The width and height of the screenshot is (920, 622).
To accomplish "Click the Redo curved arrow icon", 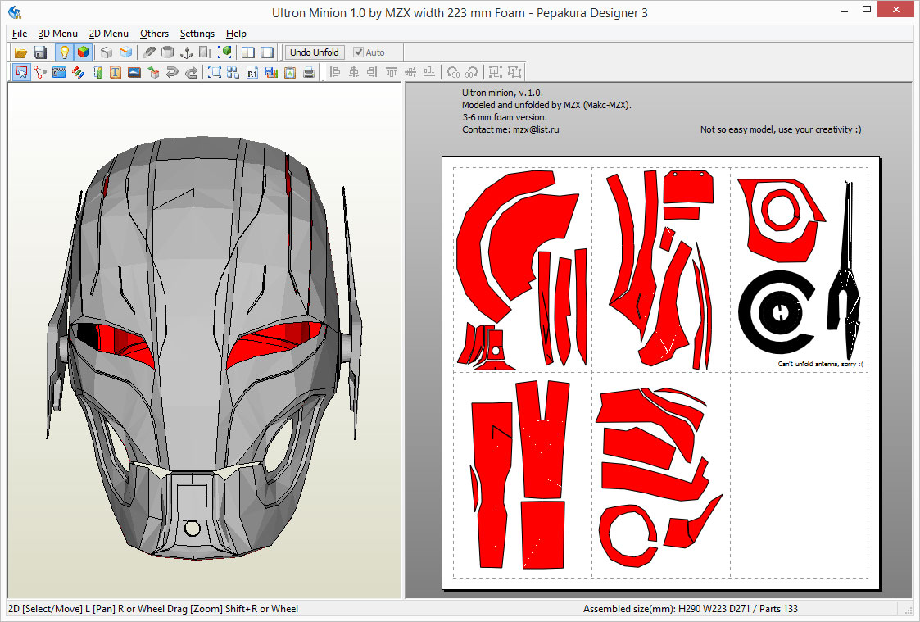I will [191, 72].
